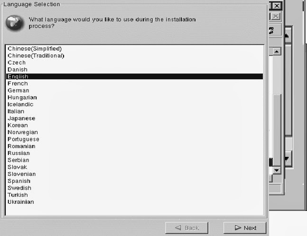This screenshot has width=307, height=236.
Task: Pick Korean from the language list
Action: [x=134, y=125]
